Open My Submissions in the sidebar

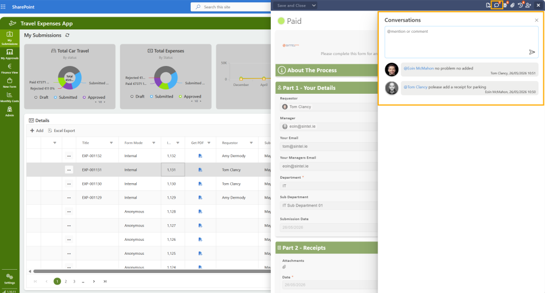coord(9,38)
